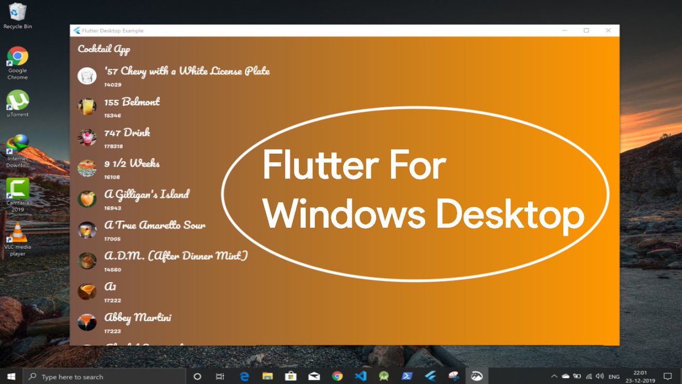Click A Gilligan's Island thumbnail

87,199
